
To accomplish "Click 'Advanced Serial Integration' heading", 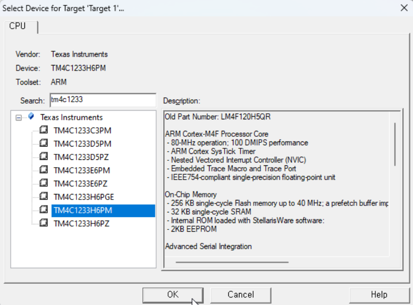I will [209, 246].
